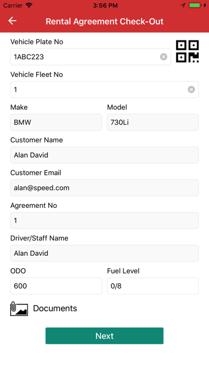Screen dimensions: 209x371
Task: Clear the Vehicle Plate No field
Action: click(163, 57)
